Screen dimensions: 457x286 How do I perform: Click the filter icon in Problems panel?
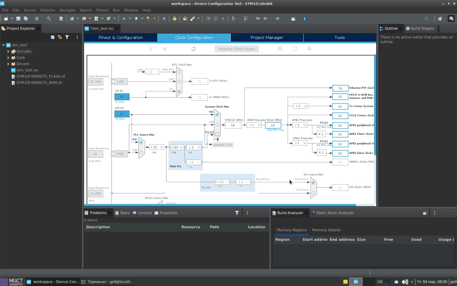tap(237, 213)
